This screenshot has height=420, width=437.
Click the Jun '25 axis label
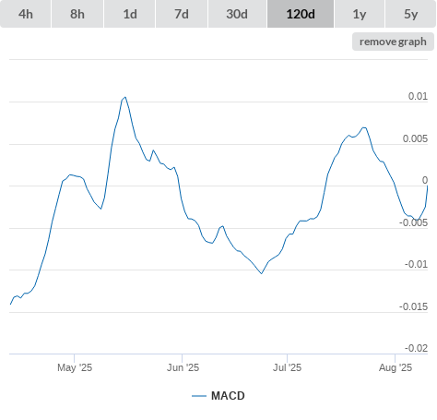pyautogui.click(x=183, y=367)
